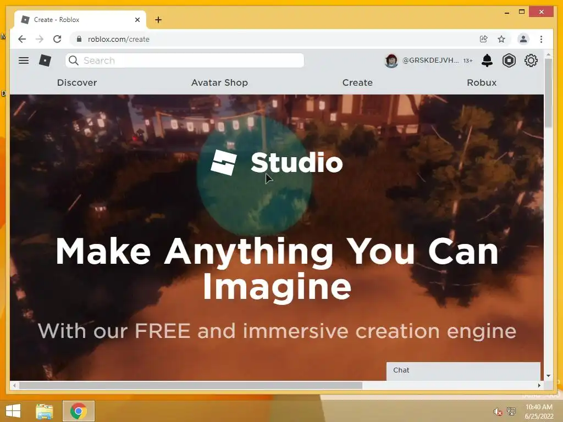Click the Studio heading text
Viewport: 563px width, 422px height.
click(296, 163)
